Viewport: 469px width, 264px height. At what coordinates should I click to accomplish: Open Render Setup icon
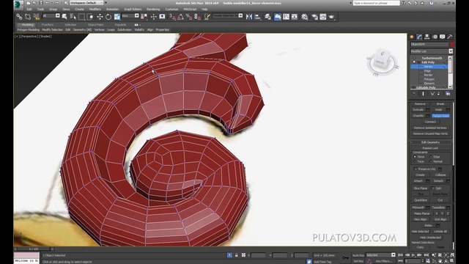tap(314, 17)
